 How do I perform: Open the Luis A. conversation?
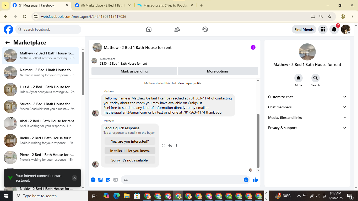point(41,90)
